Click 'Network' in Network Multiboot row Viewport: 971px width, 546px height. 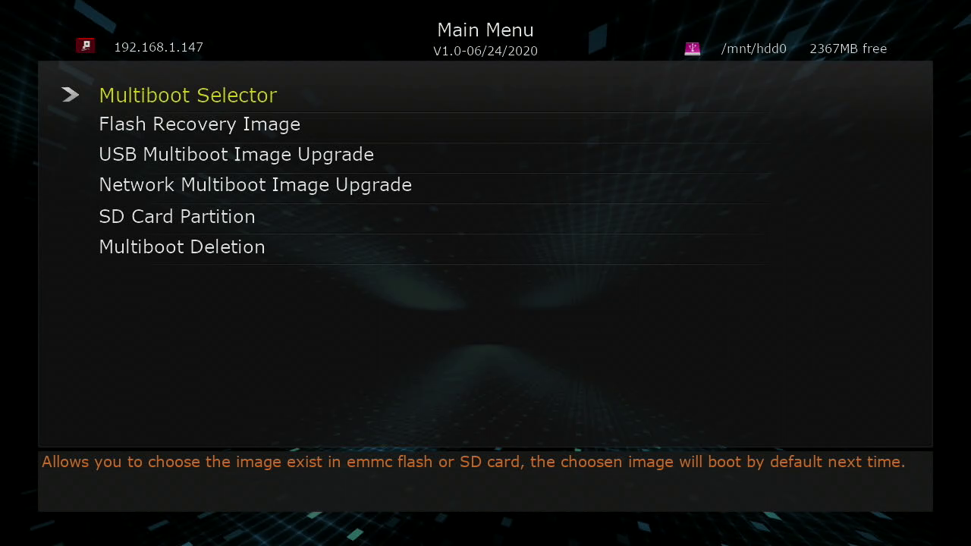[x=137, y=185]
